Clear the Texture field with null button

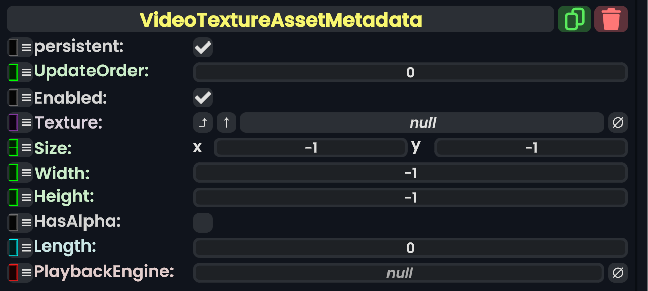pos(618,122)
